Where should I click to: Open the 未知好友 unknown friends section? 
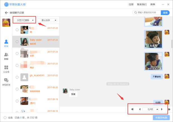6,81
